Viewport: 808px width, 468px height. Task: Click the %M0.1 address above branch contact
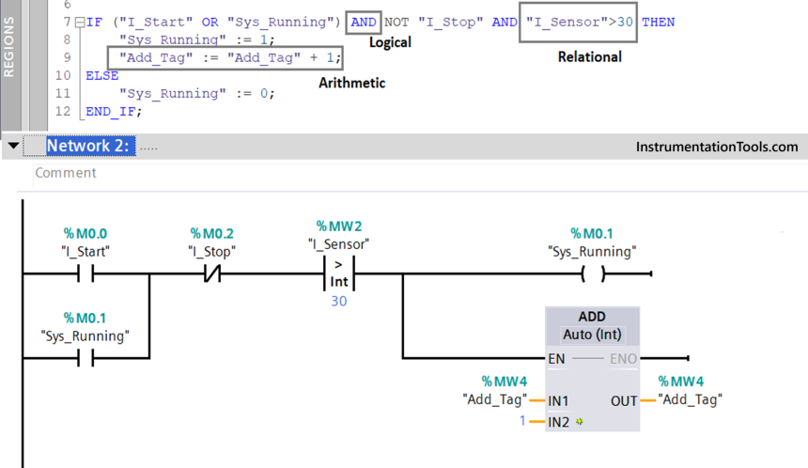click(85, 318)
